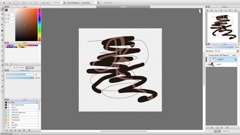
Task: Select the Text tool
Action: 2,71
